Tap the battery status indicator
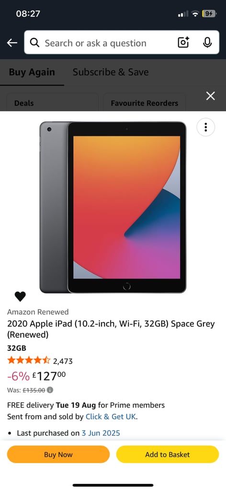Image resolution: width=226 pixels, height=491 pixels. [x=209, y=13]
